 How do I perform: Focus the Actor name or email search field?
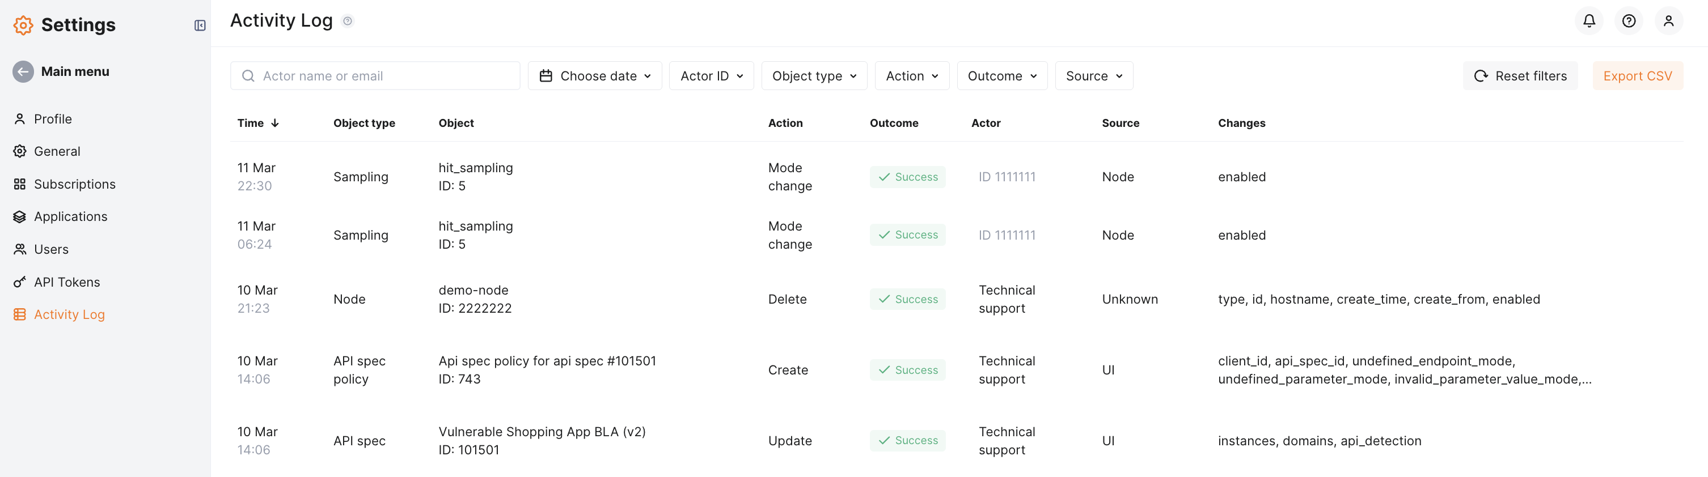[384, 76]
